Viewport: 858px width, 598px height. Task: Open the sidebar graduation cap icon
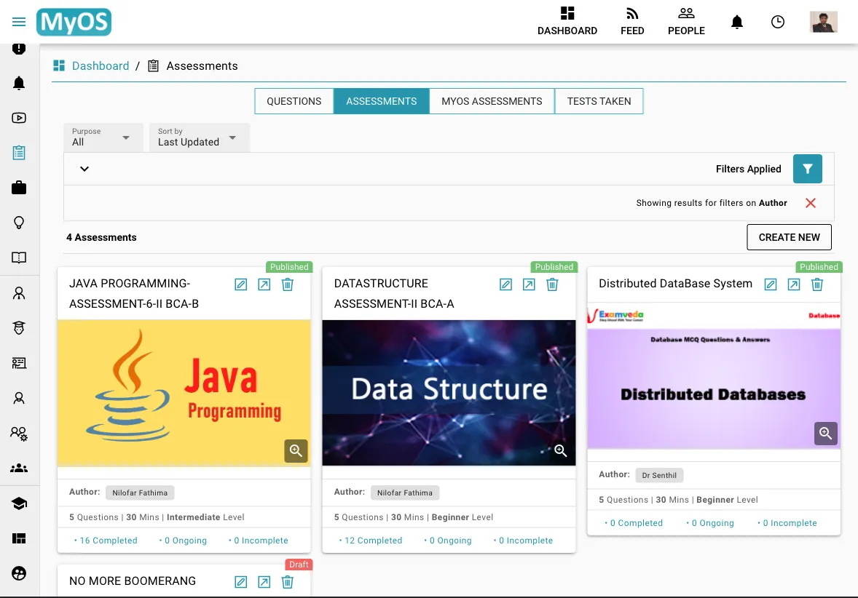click(19, 503)
